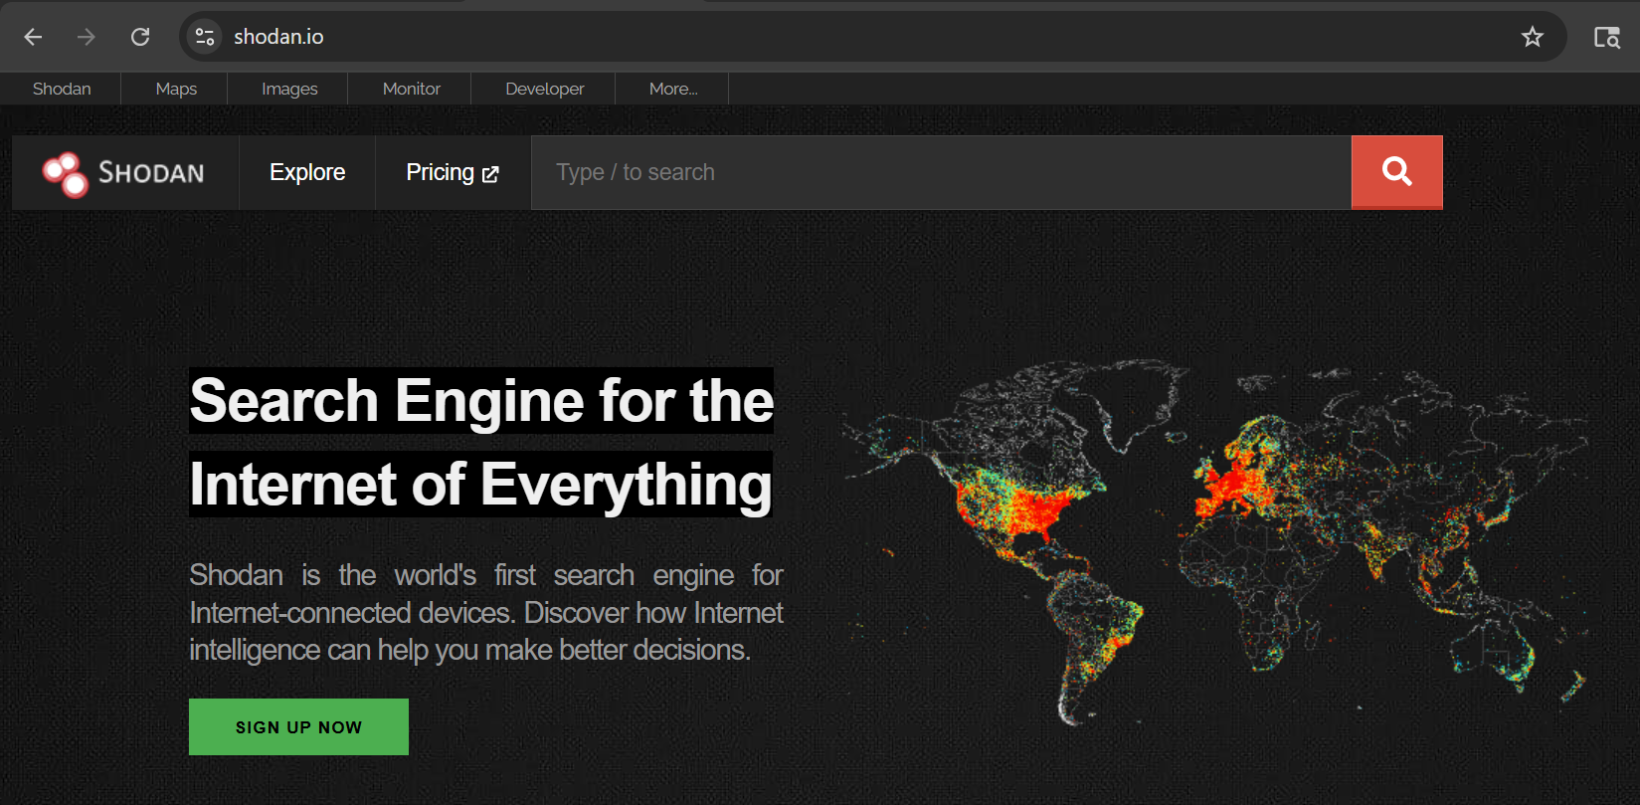Open the Monitor menu item

(412, 89)
